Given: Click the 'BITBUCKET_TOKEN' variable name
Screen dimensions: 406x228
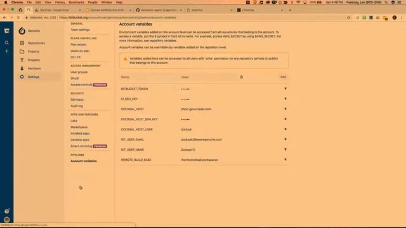Looking at the screenshot, I should 134,89.
